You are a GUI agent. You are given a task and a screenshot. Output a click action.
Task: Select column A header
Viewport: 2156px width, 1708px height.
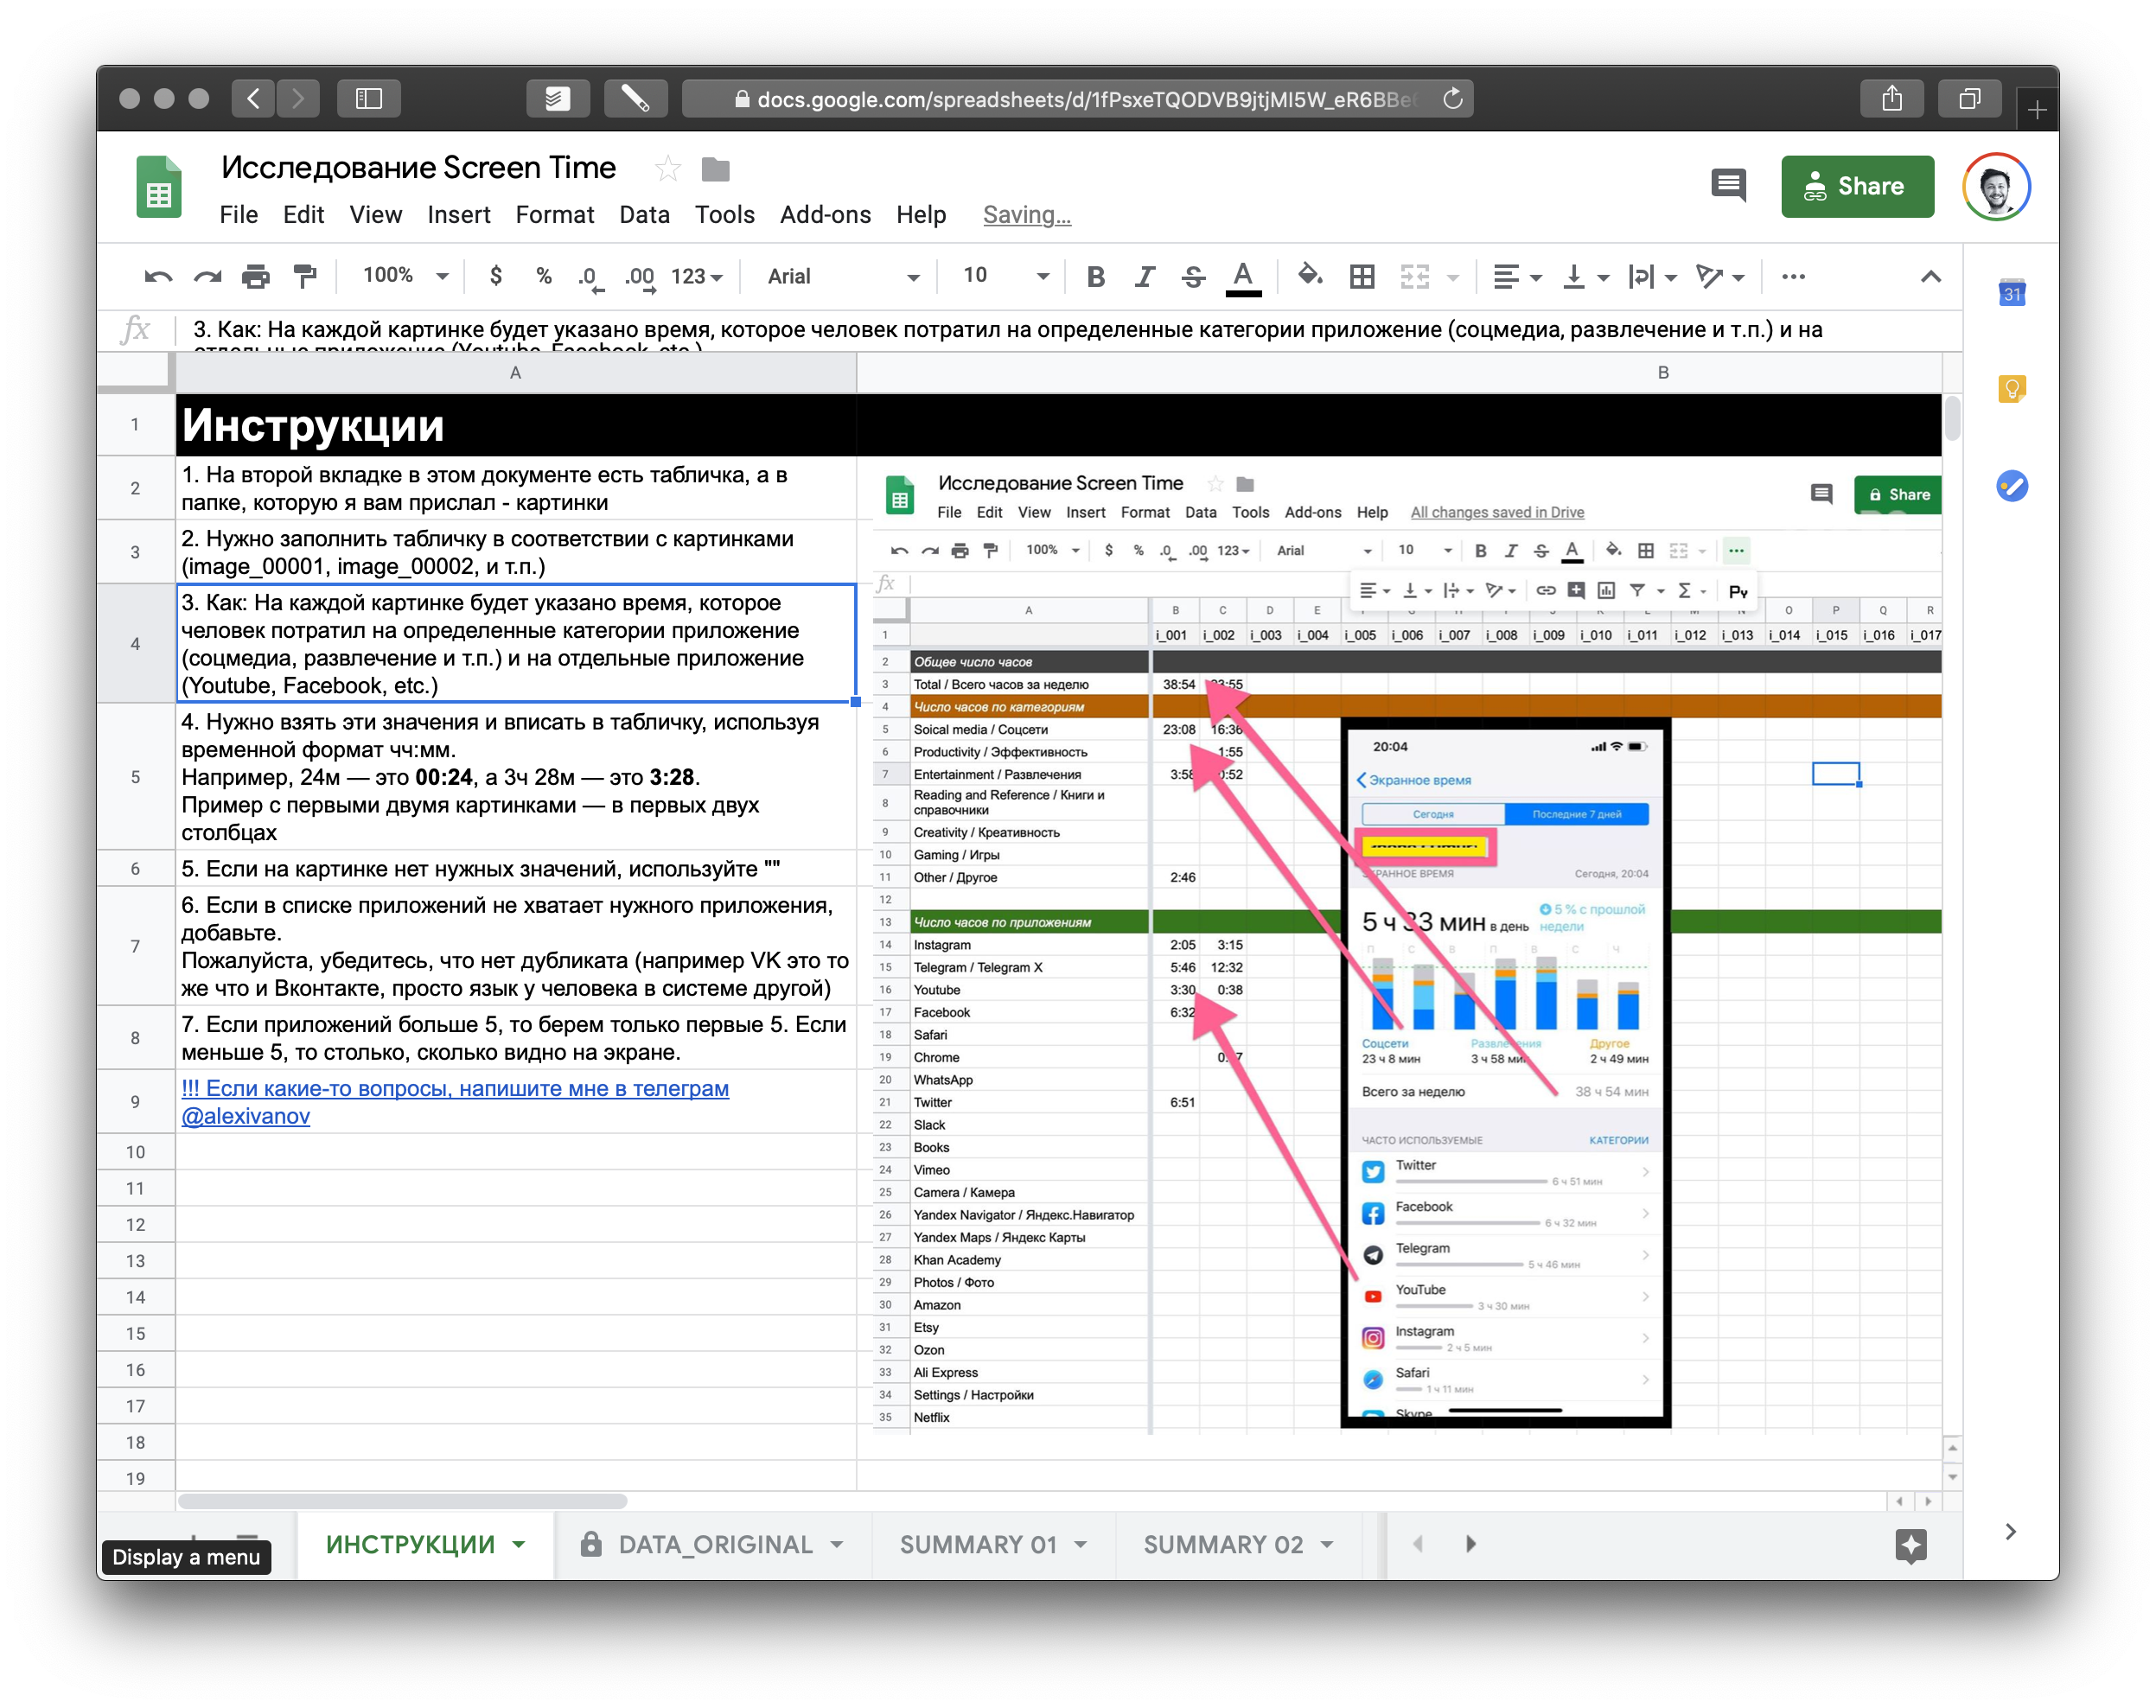pos(515,372)
